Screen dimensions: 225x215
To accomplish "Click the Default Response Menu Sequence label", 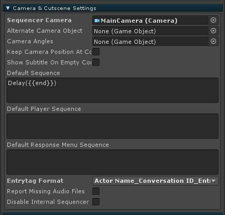I will tap(58, 145).
